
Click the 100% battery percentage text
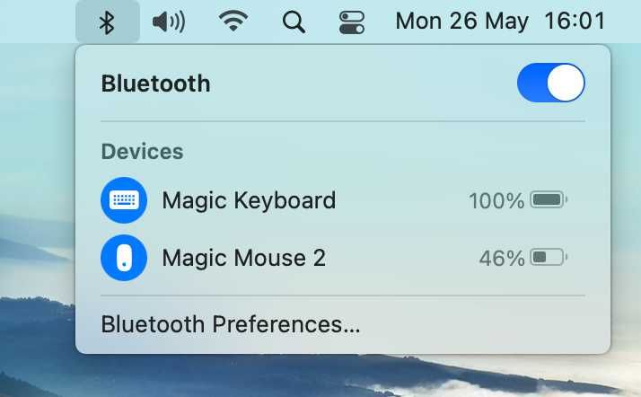point(496,201)
